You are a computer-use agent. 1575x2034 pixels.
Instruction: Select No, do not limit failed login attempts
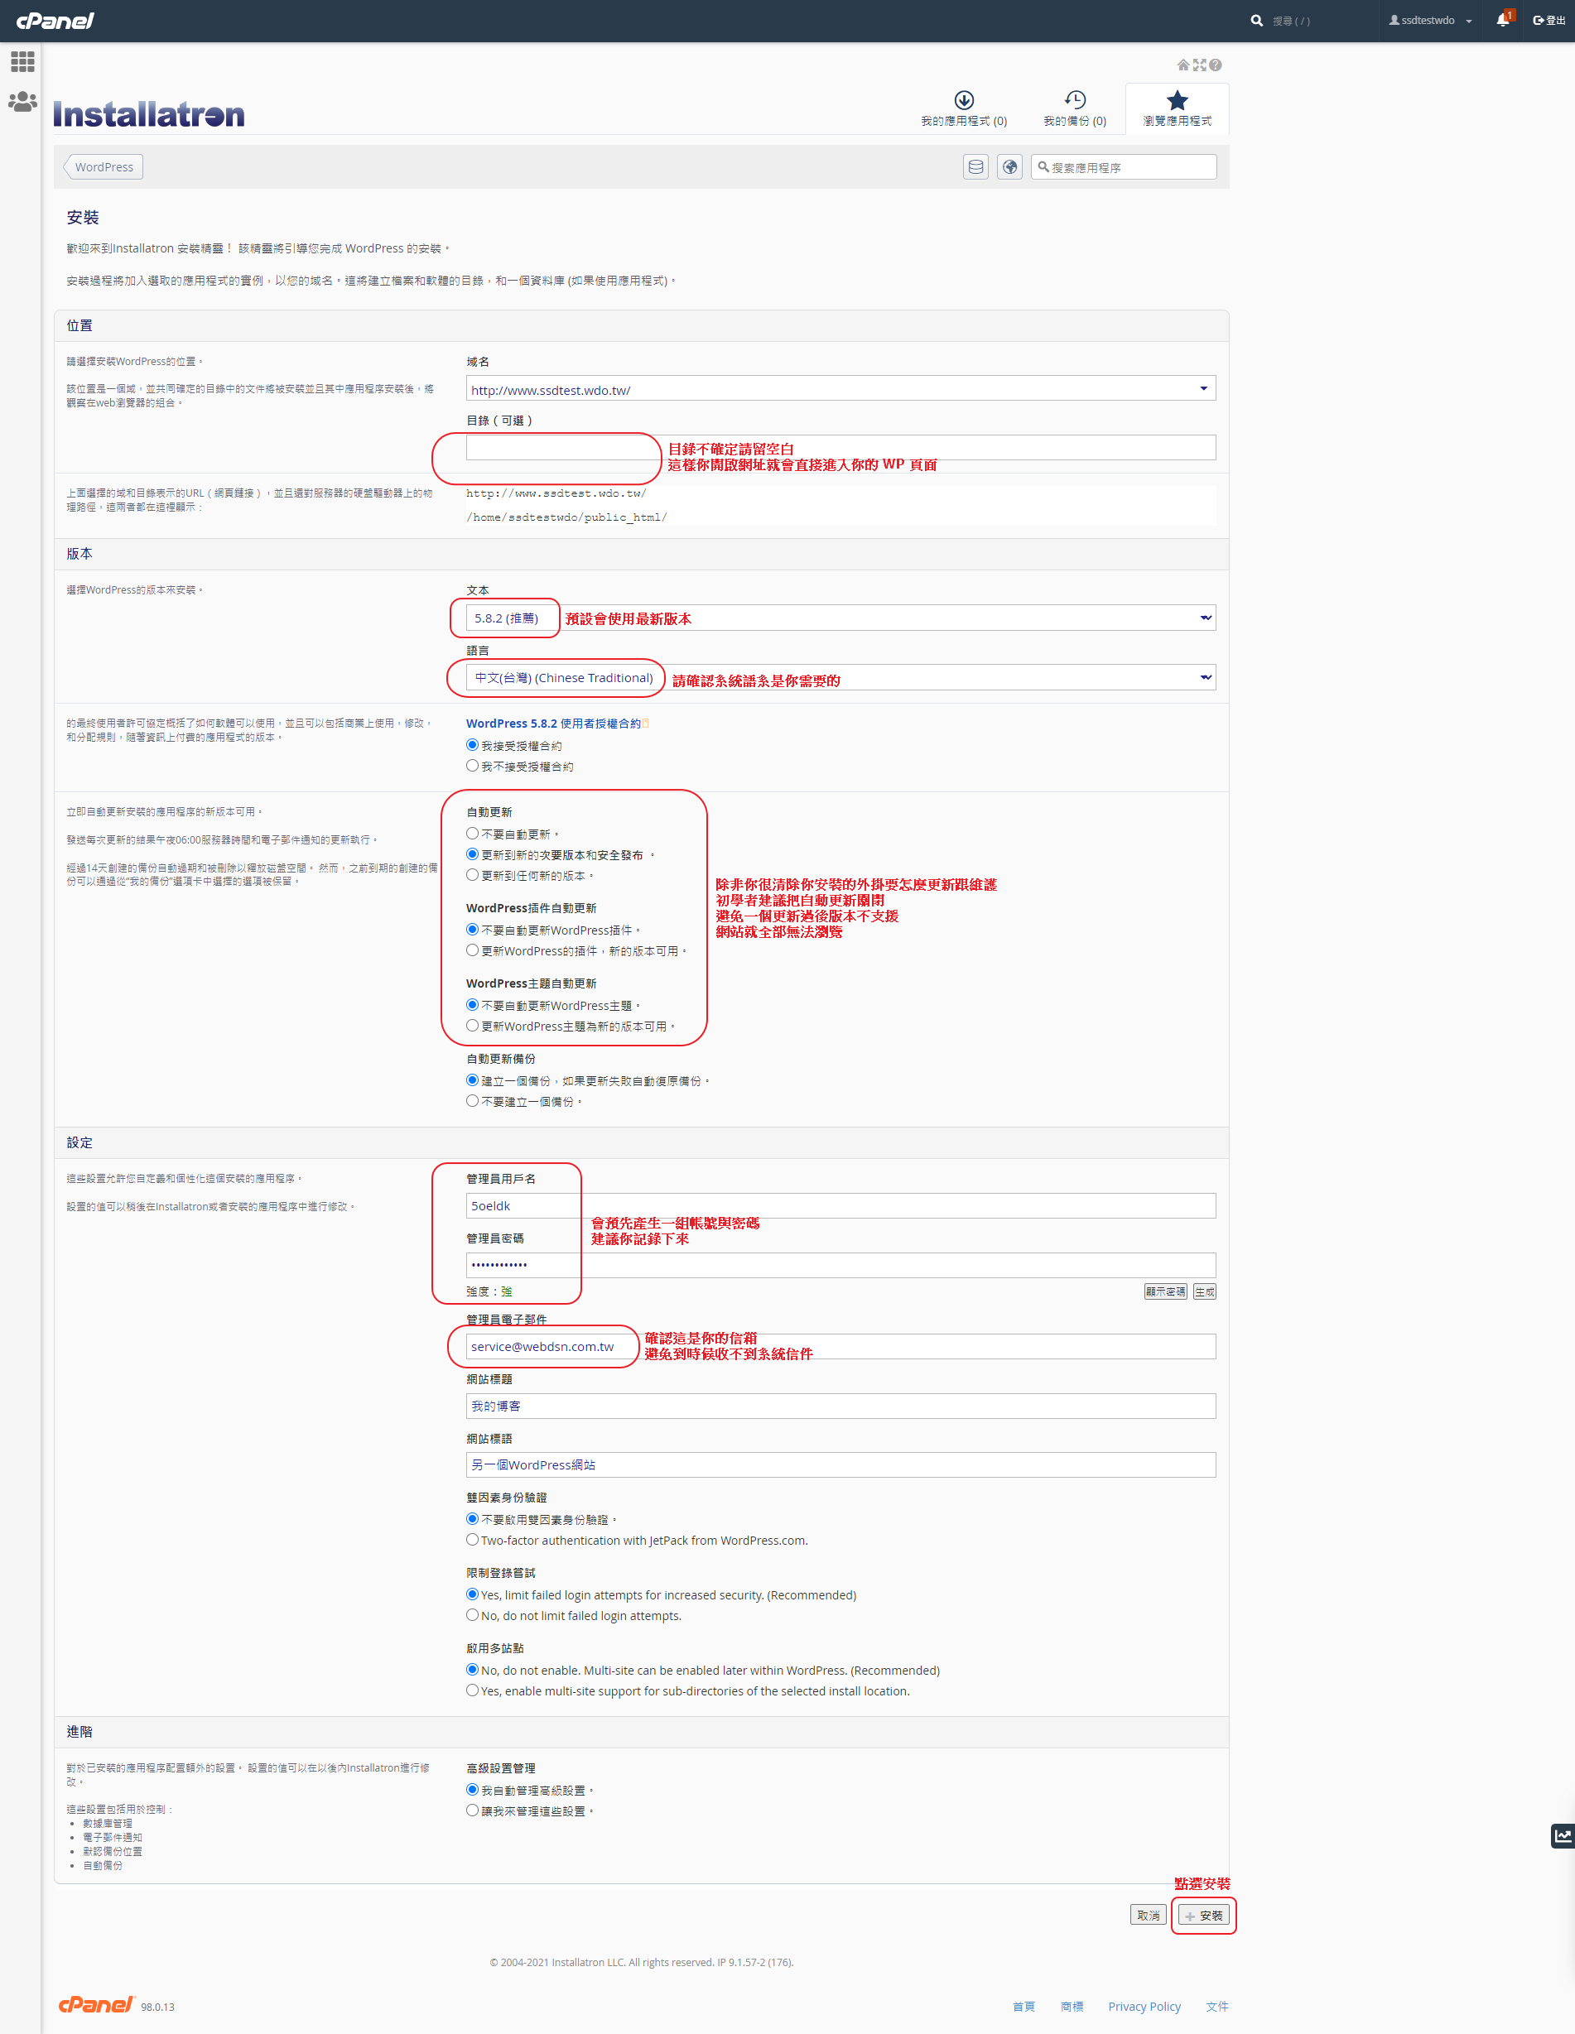point(472,1615)
